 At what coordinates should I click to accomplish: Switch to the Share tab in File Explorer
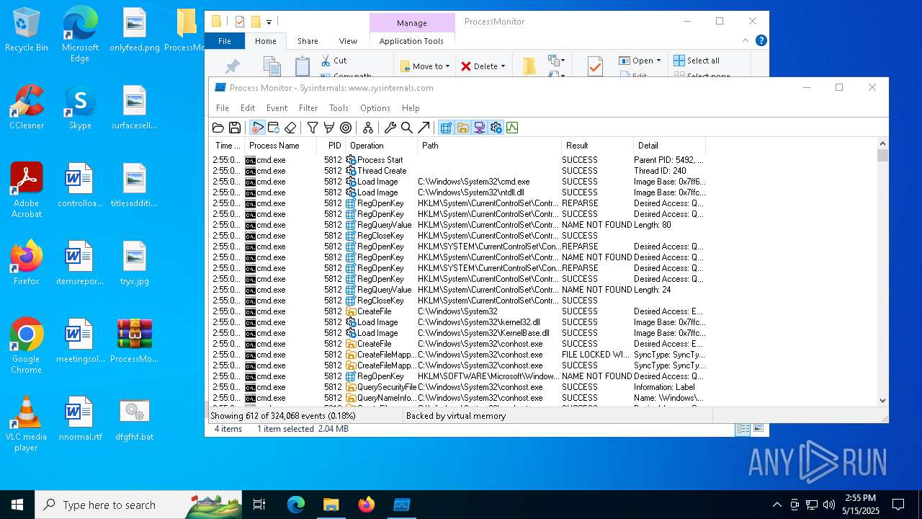coord(308,41)
